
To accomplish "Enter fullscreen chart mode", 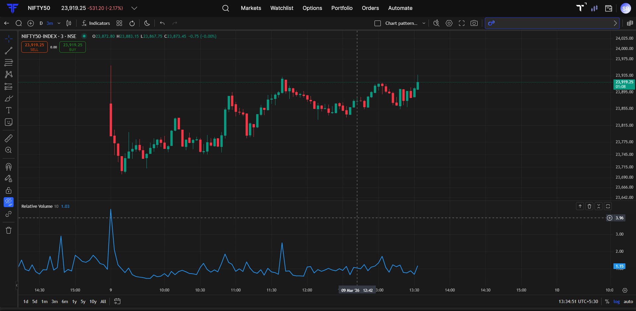I will click(x=461, y=23).
